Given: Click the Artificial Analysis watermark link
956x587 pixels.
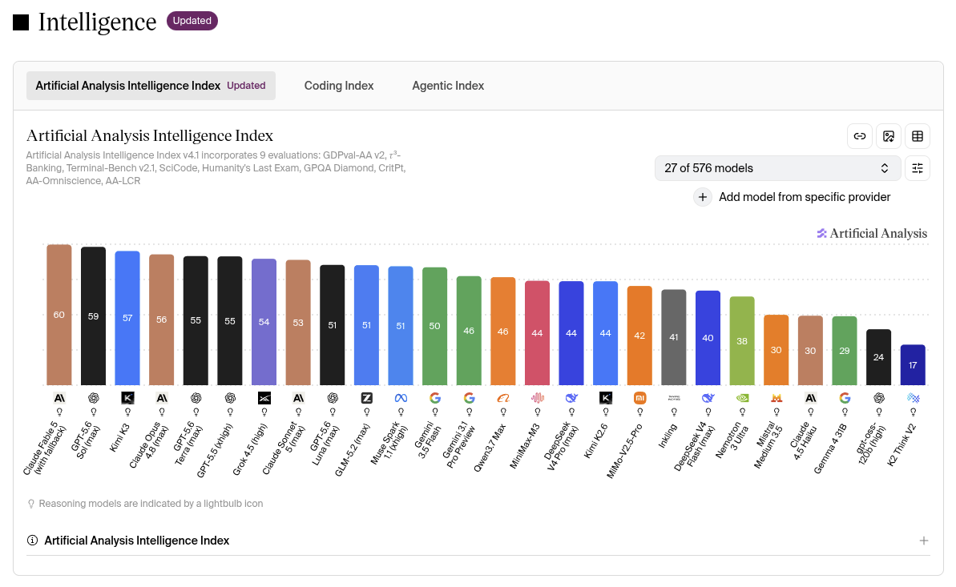Looking at the screenshot, I should pyautogui.click(x=872, y=234).
